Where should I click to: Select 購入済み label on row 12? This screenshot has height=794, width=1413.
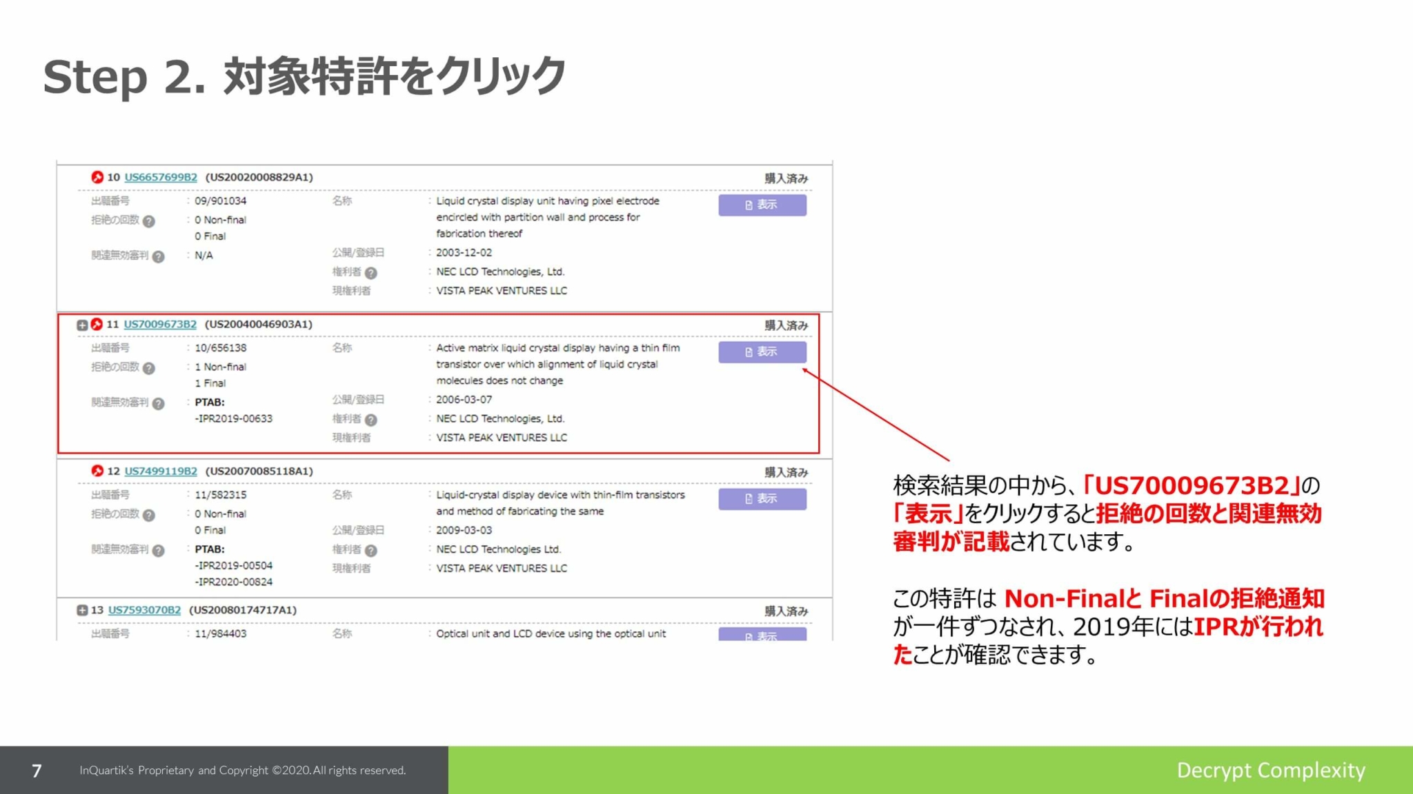(x=786, y=472)
